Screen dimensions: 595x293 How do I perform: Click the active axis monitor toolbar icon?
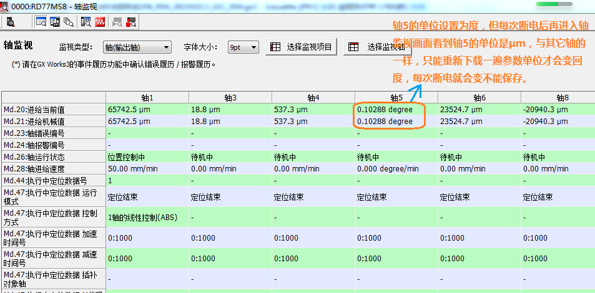tap(41, 22)
